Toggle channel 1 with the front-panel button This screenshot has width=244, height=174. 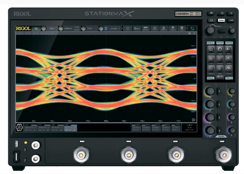219,92
